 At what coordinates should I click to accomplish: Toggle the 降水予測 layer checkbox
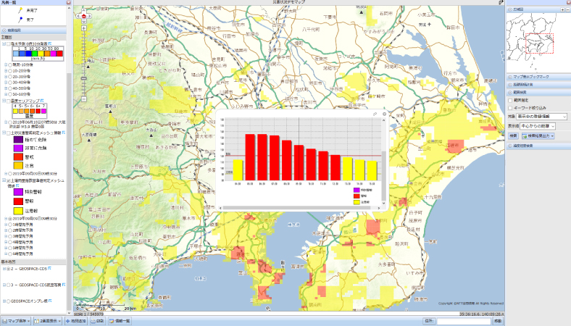tap(9, 44)
